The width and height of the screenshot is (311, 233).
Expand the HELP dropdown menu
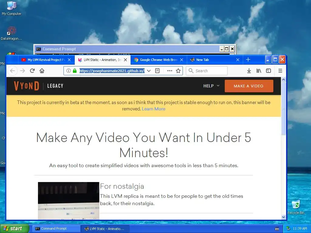(211, 86)
